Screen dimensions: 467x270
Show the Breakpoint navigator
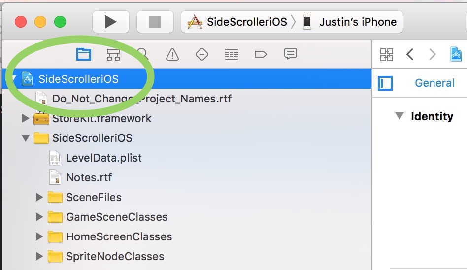261,54
